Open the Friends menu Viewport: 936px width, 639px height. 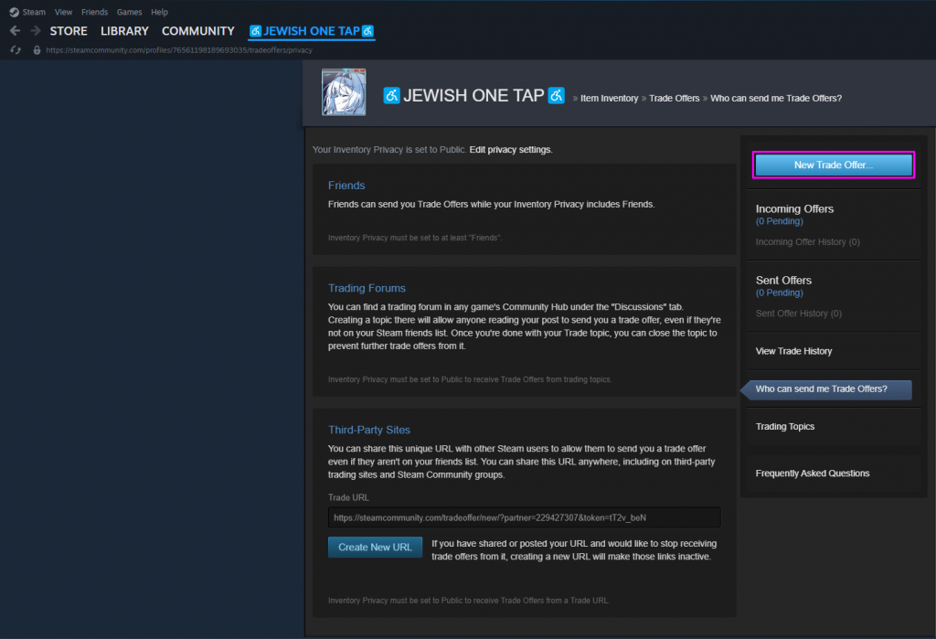click(x=94, y=12)
